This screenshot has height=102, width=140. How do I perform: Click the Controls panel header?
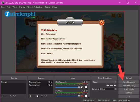coord(129,78)
